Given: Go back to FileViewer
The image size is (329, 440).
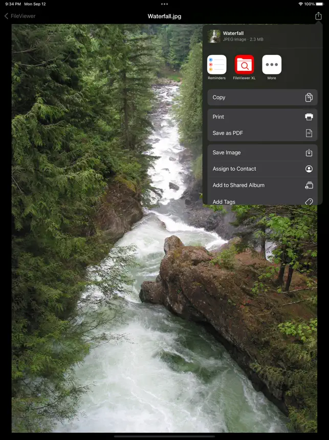Looking at the screenshot, I should click(x=20, y=16).
